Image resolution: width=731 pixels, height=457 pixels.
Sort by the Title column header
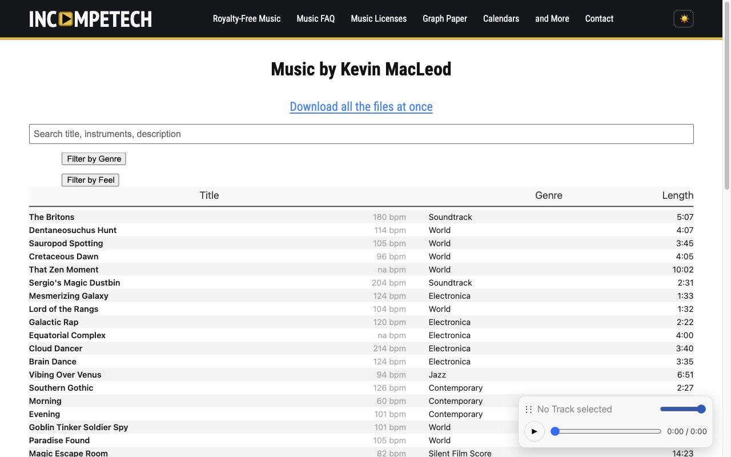pos(209,195)
